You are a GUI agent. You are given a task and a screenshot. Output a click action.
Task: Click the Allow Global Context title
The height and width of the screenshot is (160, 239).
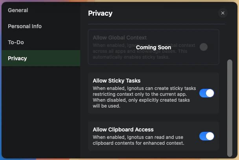tap(119, 38)
